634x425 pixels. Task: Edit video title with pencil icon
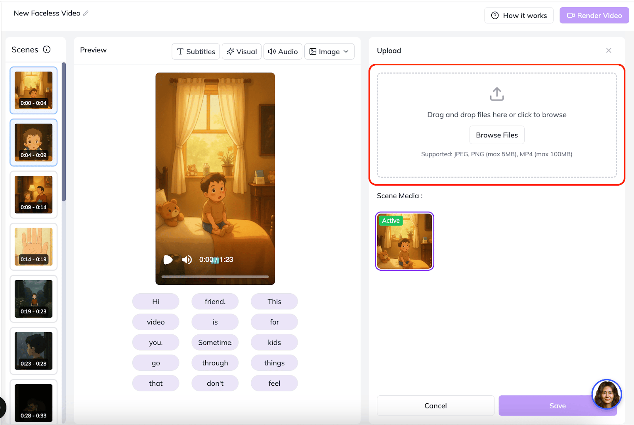[86, 13]
